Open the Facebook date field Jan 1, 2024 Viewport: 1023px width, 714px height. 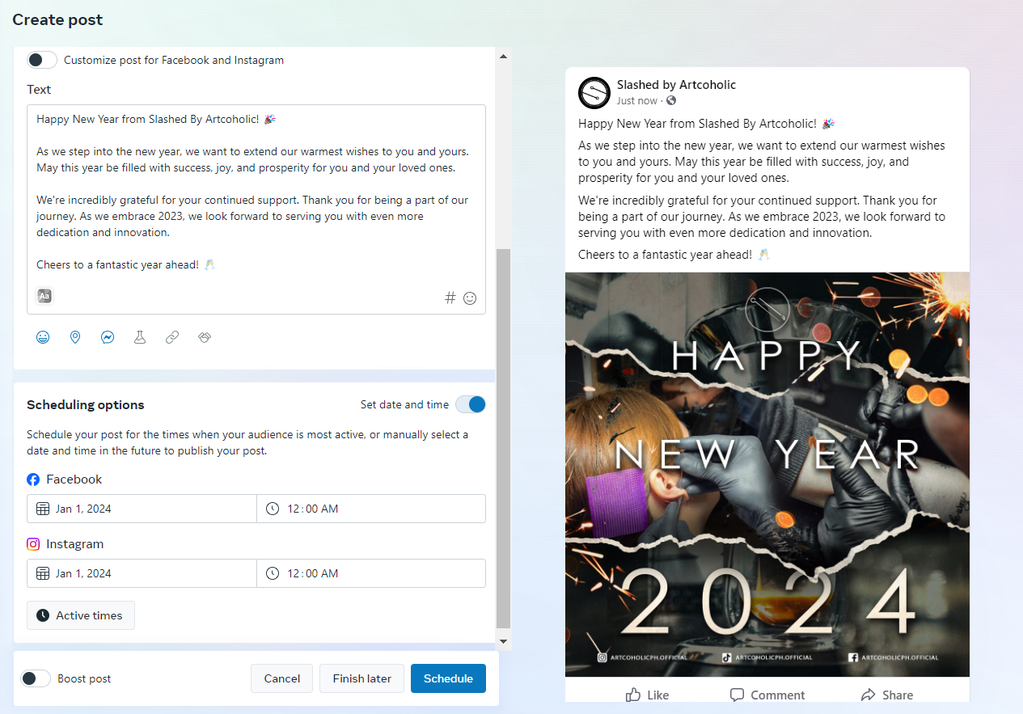[x=142, y=509]
